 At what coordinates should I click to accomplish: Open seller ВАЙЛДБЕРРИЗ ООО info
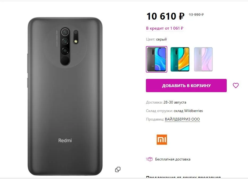click(182, 119)
